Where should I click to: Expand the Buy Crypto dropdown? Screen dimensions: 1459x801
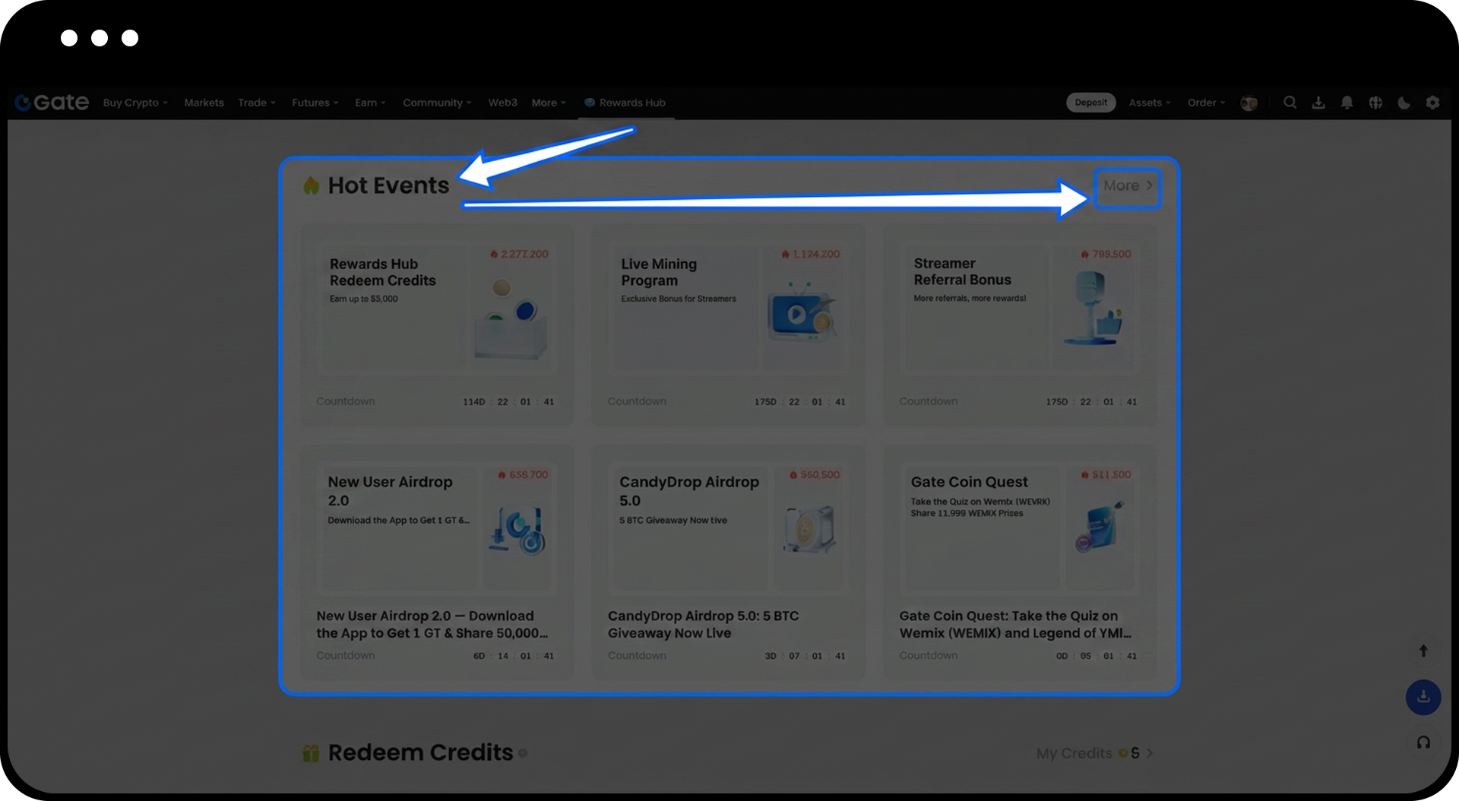click(x=135, y=103)
